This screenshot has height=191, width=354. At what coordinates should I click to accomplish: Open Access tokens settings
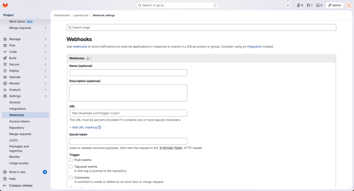coord(25,121)
